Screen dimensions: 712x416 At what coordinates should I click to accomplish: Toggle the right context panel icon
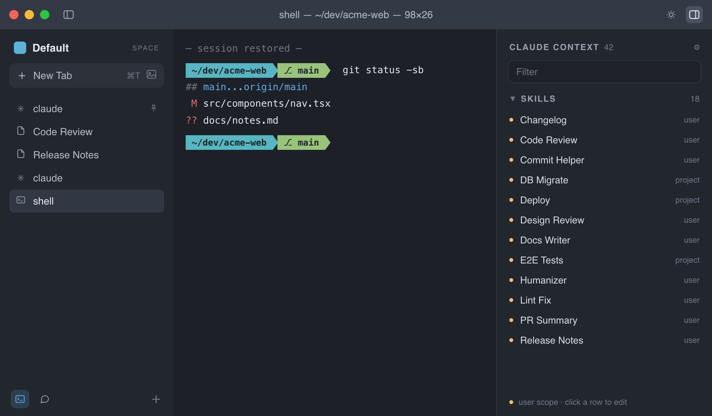pos(694,15)
